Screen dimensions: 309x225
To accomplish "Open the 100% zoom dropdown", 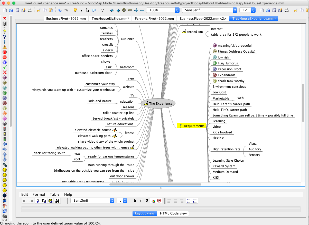I will click(177, 10).
